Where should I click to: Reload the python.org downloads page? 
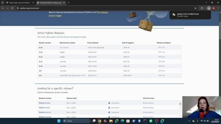click(x=12, y=8)
